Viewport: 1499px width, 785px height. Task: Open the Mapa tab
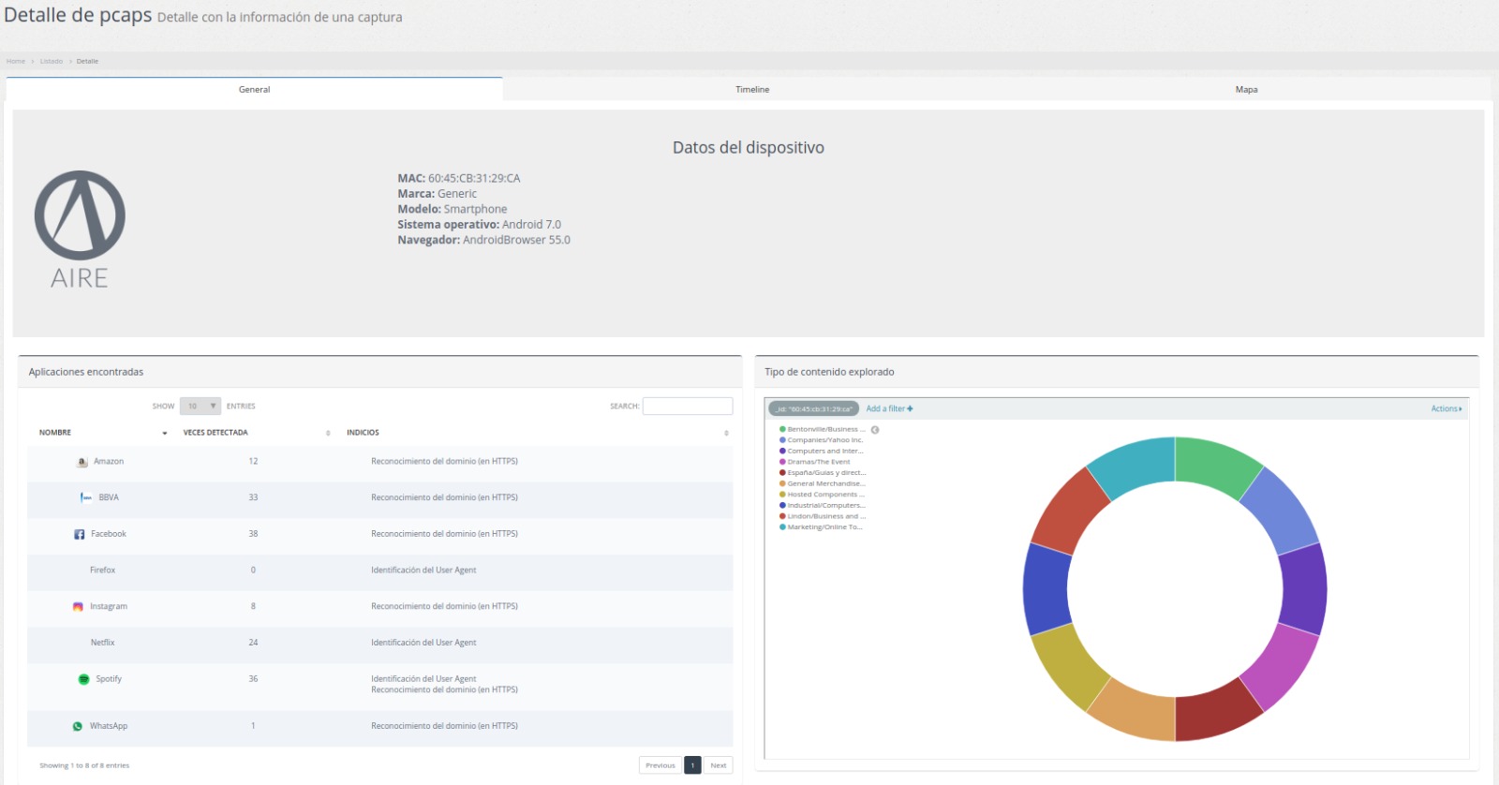(1246, 90)
